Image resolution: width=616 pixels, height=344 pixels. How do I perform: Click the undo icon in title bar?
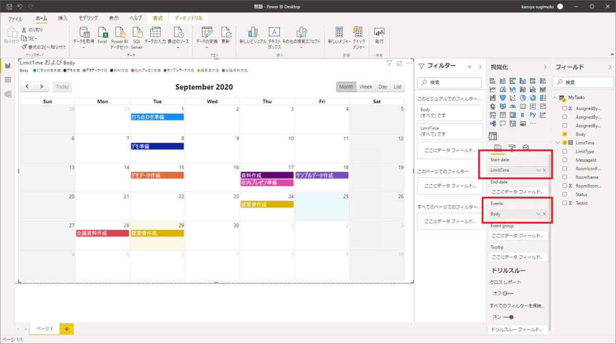click(x=20, y=6)
